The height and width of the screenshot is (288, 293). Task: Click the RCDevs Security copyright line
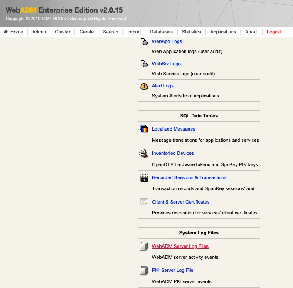[66, 19]
